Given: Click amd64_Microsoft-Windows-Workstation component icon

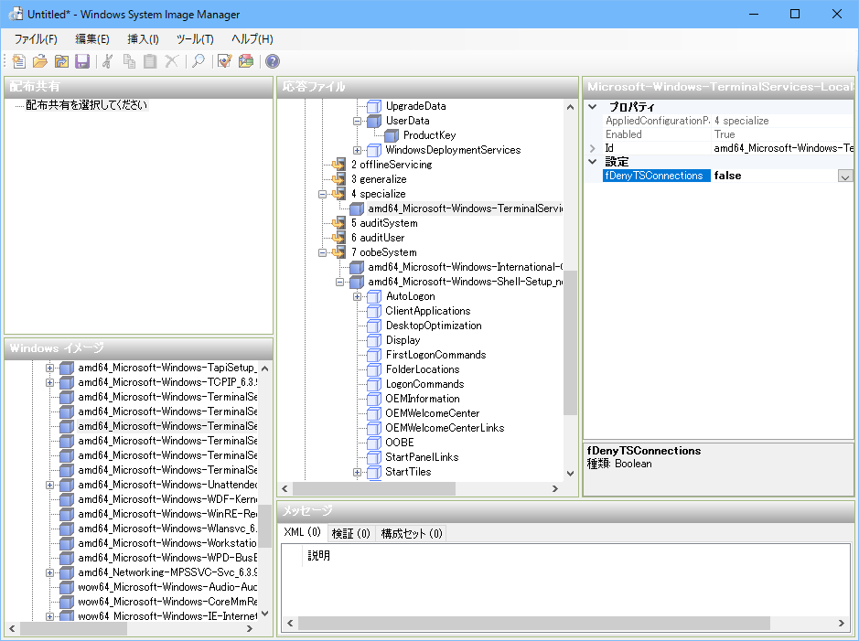Looking at the screenshot, I should (x=67, y=543).
